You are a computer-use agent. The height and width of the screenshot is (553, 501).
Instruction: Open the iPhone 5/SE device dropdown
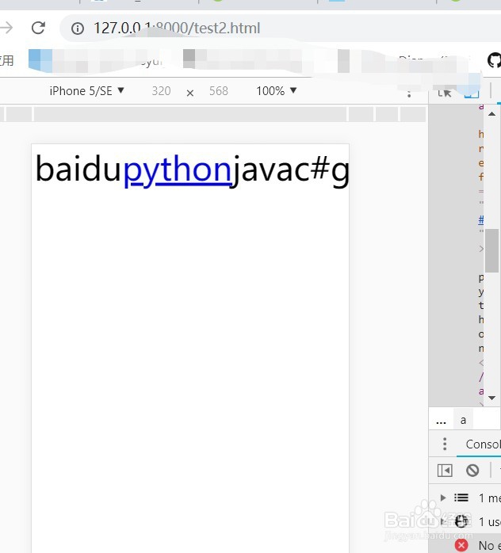[x=86, y=91]
